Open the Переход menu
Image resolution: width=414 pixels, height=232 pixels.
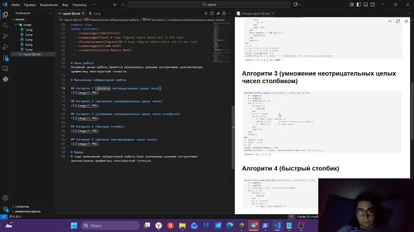tap(79, 5)
